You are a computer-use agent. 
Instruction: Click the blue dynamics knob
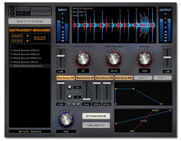(x=66, y=120)
